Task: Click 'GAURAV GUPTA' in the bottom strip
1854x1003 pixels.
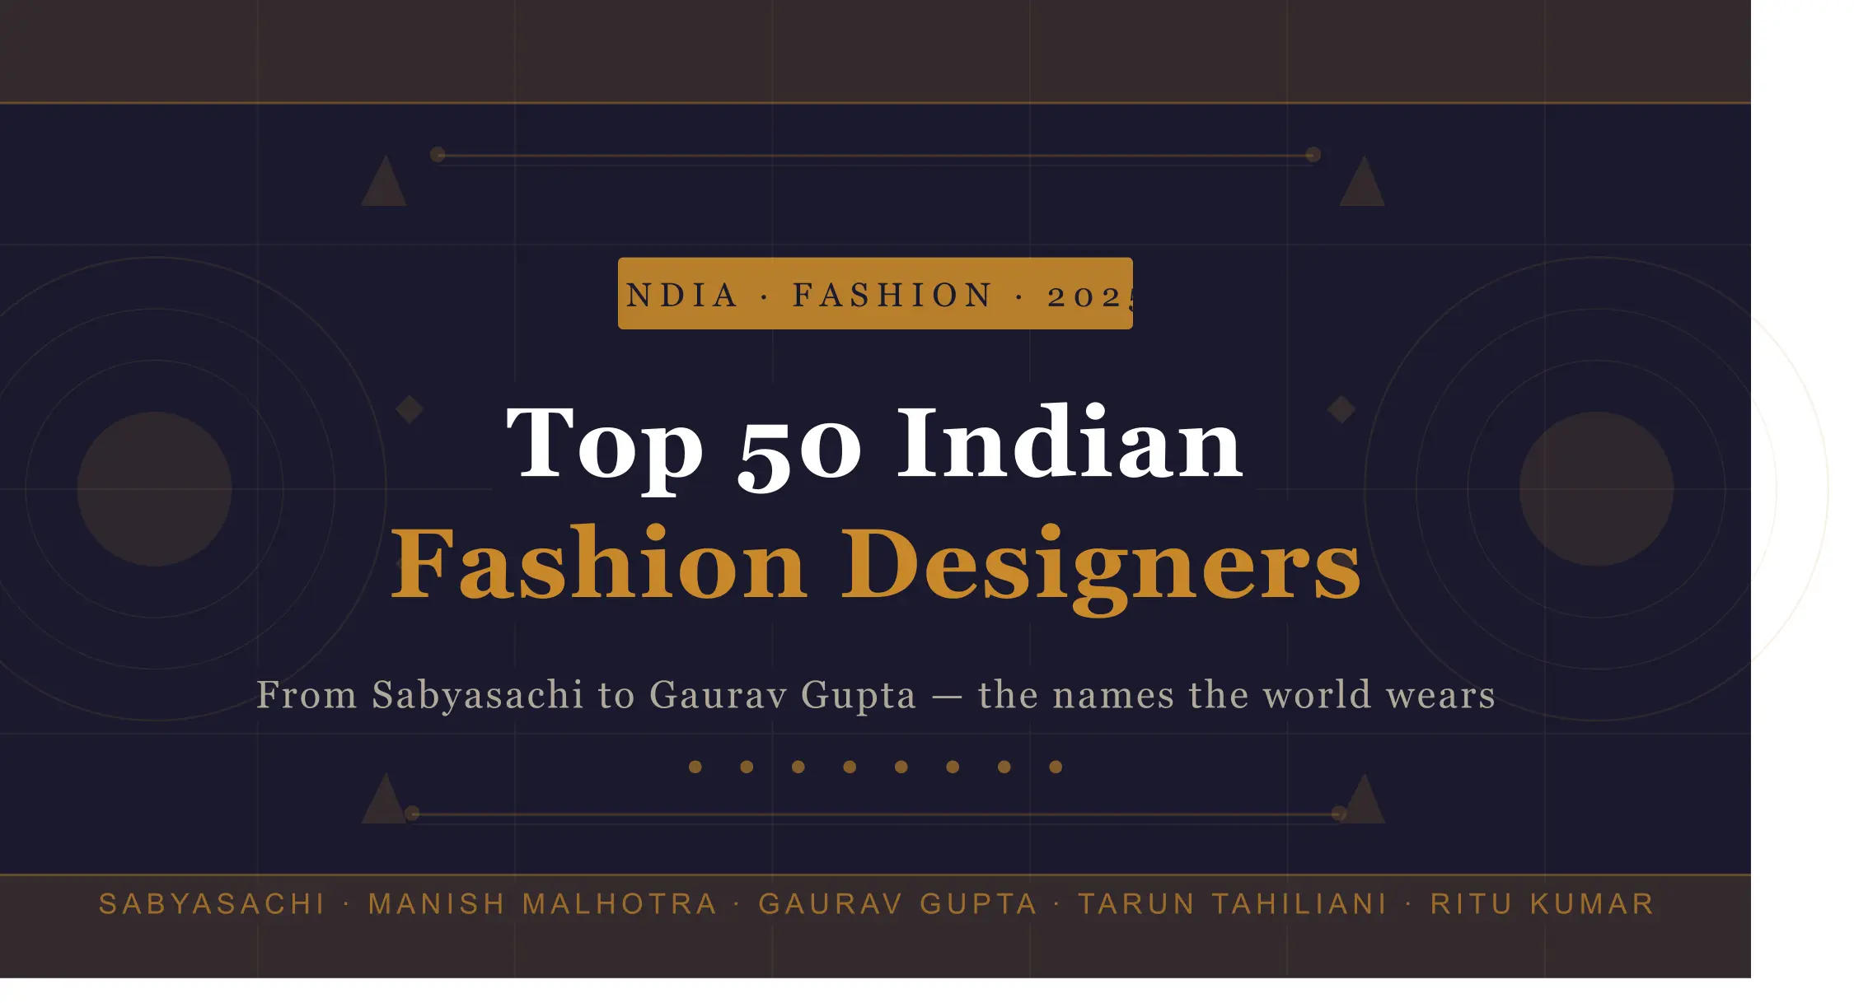Action: pyautogui.click(x=898, y=904)
